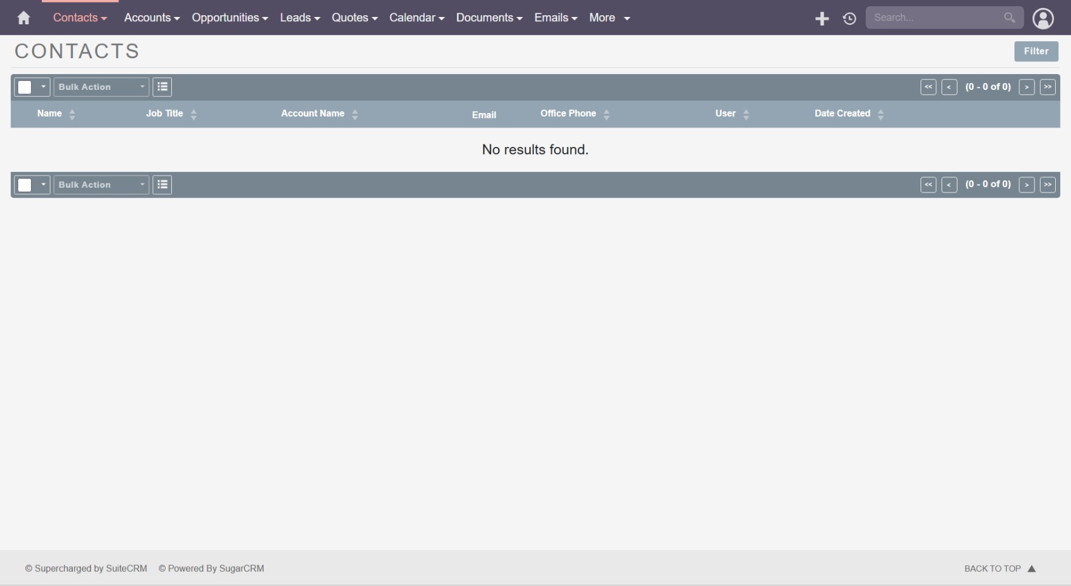Open the top Bulk Action dropdown
Image resolution: width=1071 pixels, height=586 pixels.
(x=101, y=87)
